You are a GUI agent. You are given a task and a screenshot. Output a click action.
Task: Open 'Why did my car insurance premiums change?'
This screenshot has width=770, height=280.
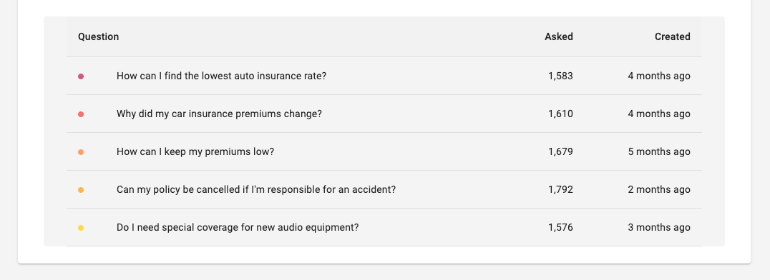tap(219, 114)
